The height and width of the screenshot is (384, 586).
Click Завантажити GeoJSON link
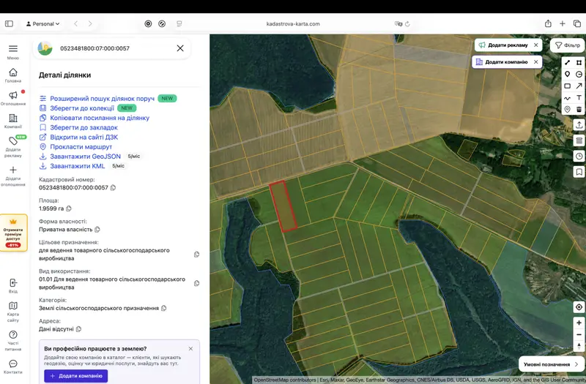point(85,157)
